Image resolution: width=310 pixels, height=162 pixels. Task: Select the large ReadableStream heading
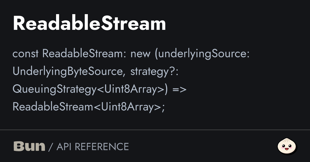[x=89, y=24]
